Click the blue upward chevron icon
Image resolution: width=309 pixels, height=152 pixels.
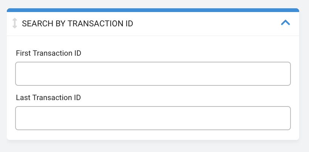pyautogui.click(x=285, y=23)
